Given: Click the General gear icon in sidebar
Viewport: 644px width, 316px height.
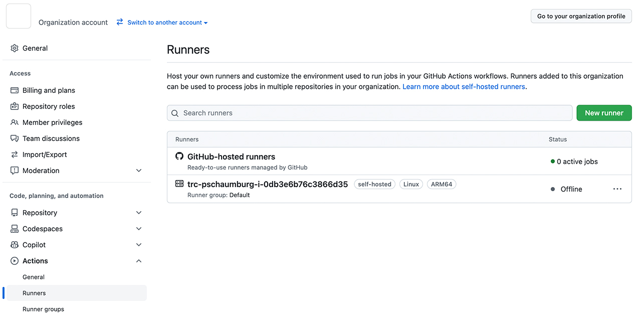Looking at the screenshot, I should (15, 48).
